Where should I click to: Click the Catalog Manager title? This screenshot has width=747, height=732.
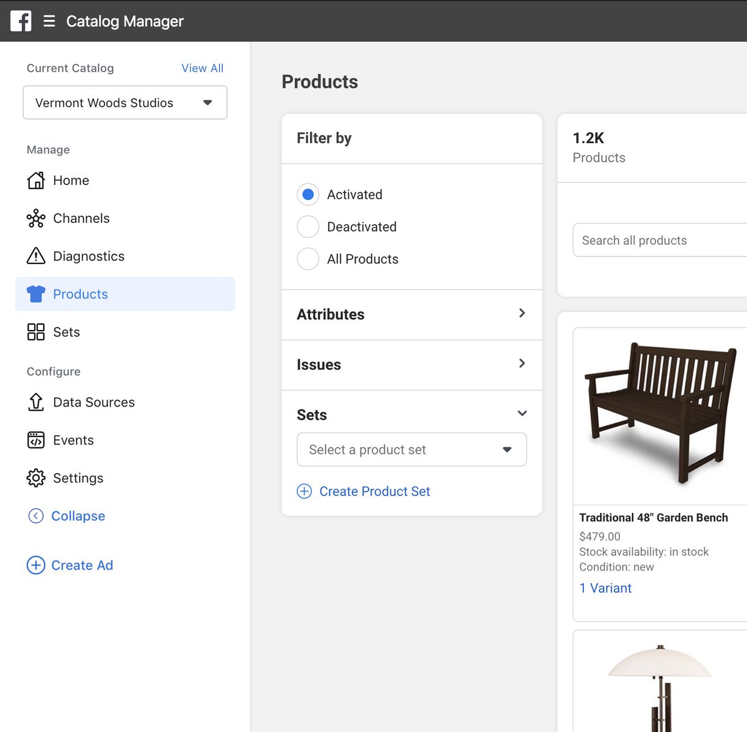[x=125, y=21]
